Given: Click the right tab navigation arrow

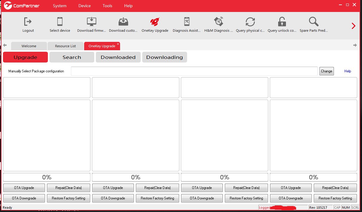Looking at the screenshot, I should (355, 45).
